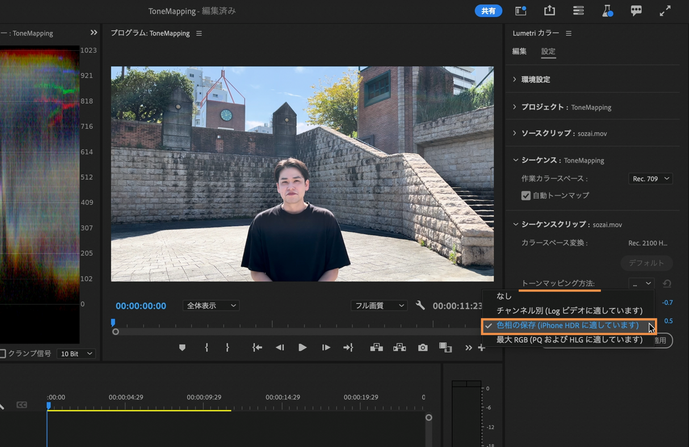Screen dimensions: 689x447
Task: Click the full screen expand icon
Action: click(665, 11)
